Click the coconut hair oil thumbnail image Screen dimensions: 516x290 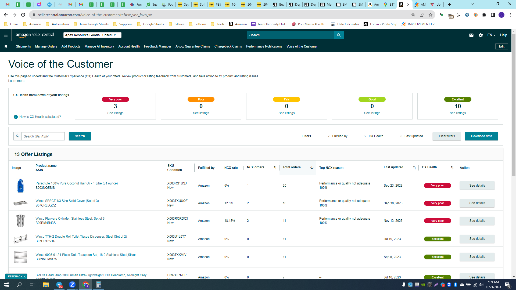[x=20, y=186]
